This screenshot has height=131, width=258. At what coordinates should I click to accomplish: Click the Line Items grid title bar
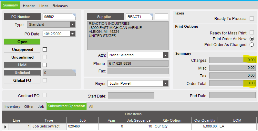[130, 114]
